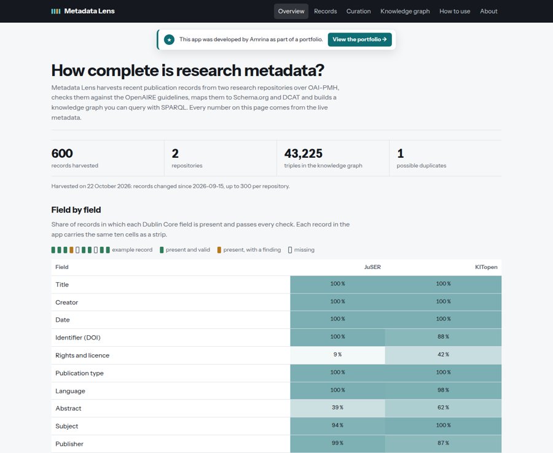Click the Field column header

click(61, 267)
